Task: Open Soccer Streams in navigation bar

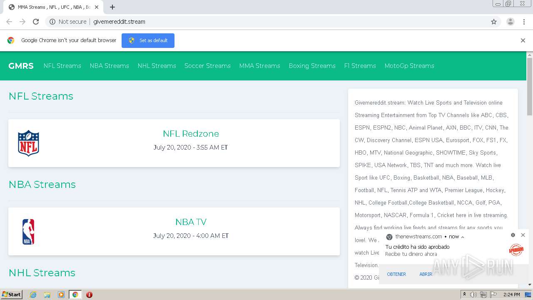Action: click(x=207, y=66)
